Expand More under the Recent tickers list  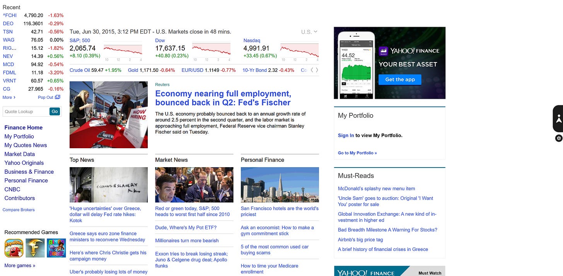tap(8, 97)
